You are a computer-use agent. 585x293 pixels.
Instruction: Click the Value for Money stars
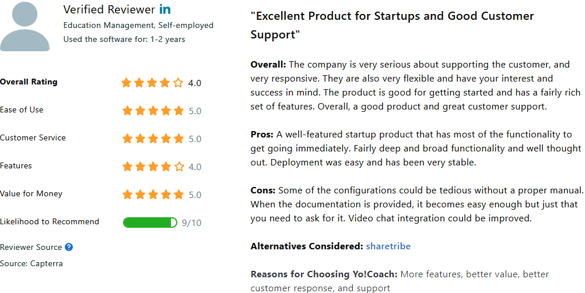153,195
